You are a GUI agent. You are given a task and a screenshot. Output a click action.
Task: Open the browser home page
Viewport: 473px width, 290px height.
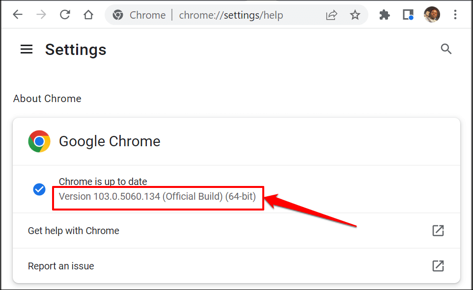coord(88,15)
